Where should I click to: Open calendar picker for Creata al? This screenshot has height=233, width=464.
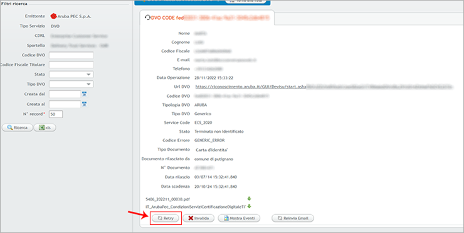click(x=85, y=104)
